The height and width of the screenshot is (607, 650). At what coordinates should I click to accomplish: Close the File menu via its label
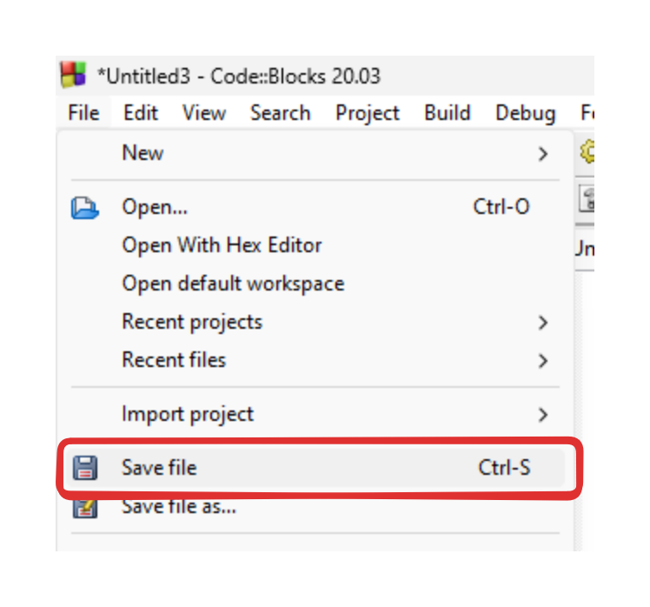point(83,113)
